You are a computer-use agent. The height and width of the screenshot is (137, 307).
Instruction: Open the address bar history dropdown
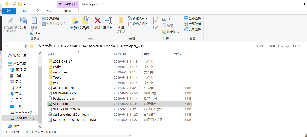(257, 46)
